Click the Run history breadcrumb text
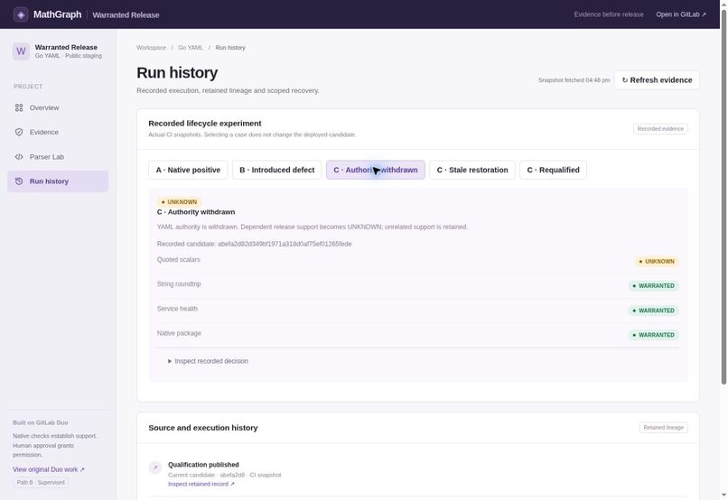 click(230, 47)
